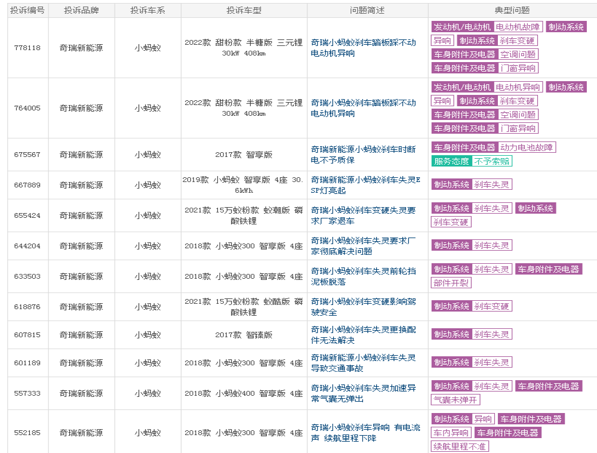The height and width of the screenshot is (453, 597).
Task: Click model 2021款 15万蚁粉款 蚁潮版 cell
Action: [x=244, y=215]
